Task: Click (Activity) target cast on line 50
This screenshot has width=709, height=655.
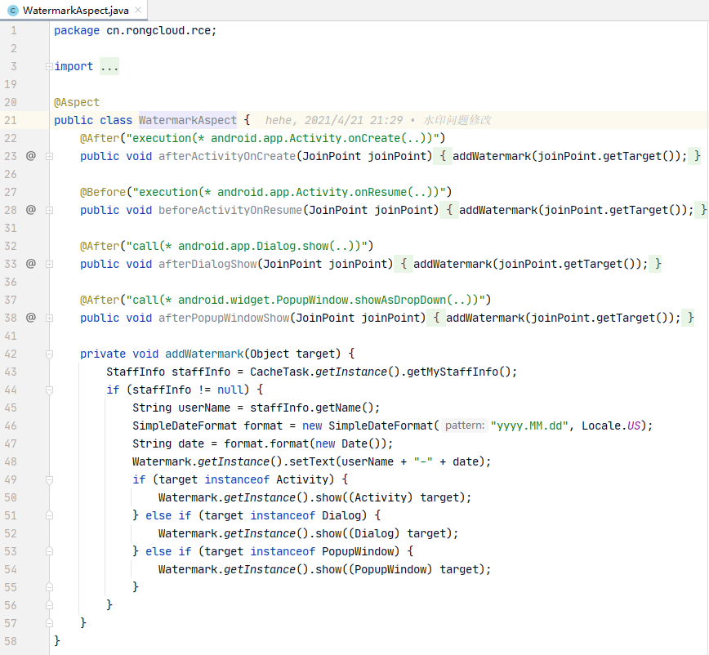Action: pos(406,497)
